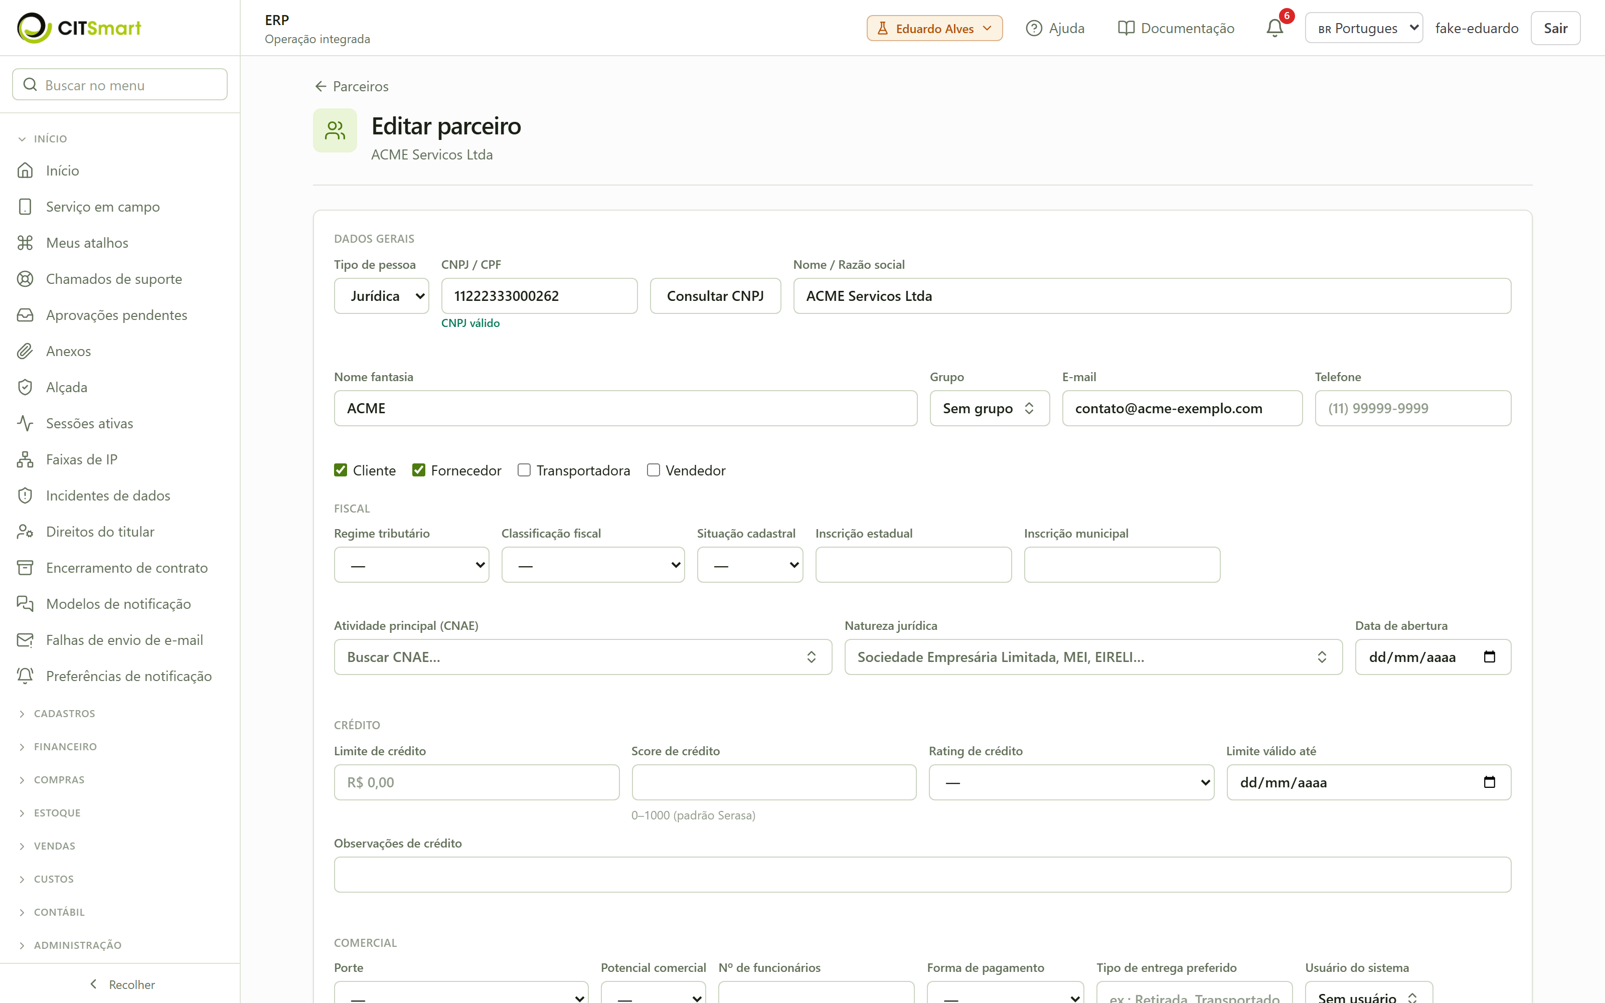Open Encerramento de contrato archive icon
The image size is (1605, 1003).
pos(25,568)
